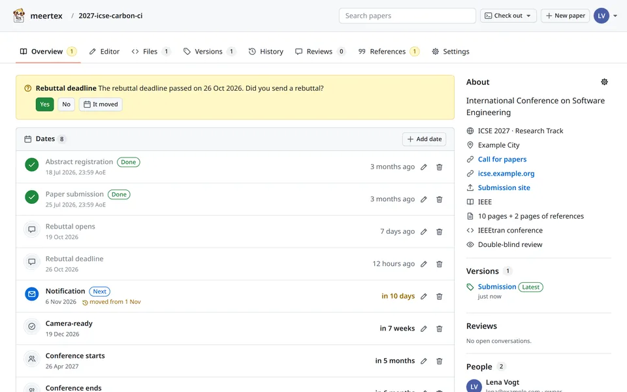
Task: Open the Submission site link
Action: 504,188
